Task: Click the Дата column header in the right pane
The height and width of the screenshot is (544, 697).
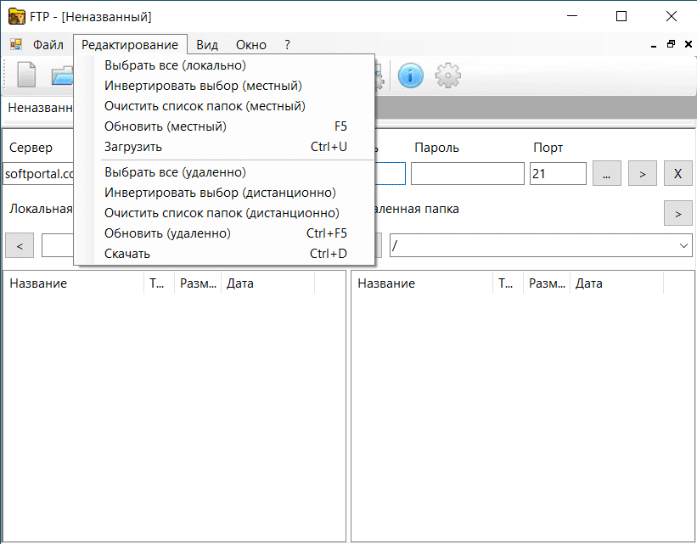Action: point(616,283)
